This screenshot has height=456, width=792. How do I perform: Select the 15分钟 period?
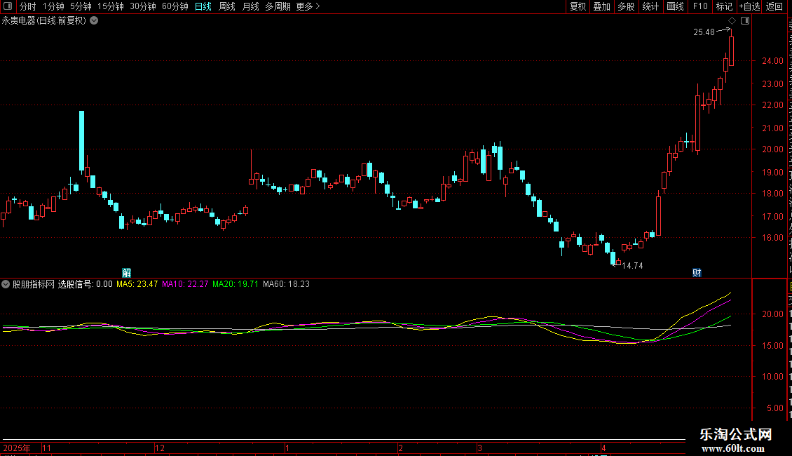(x=111, y=6)
